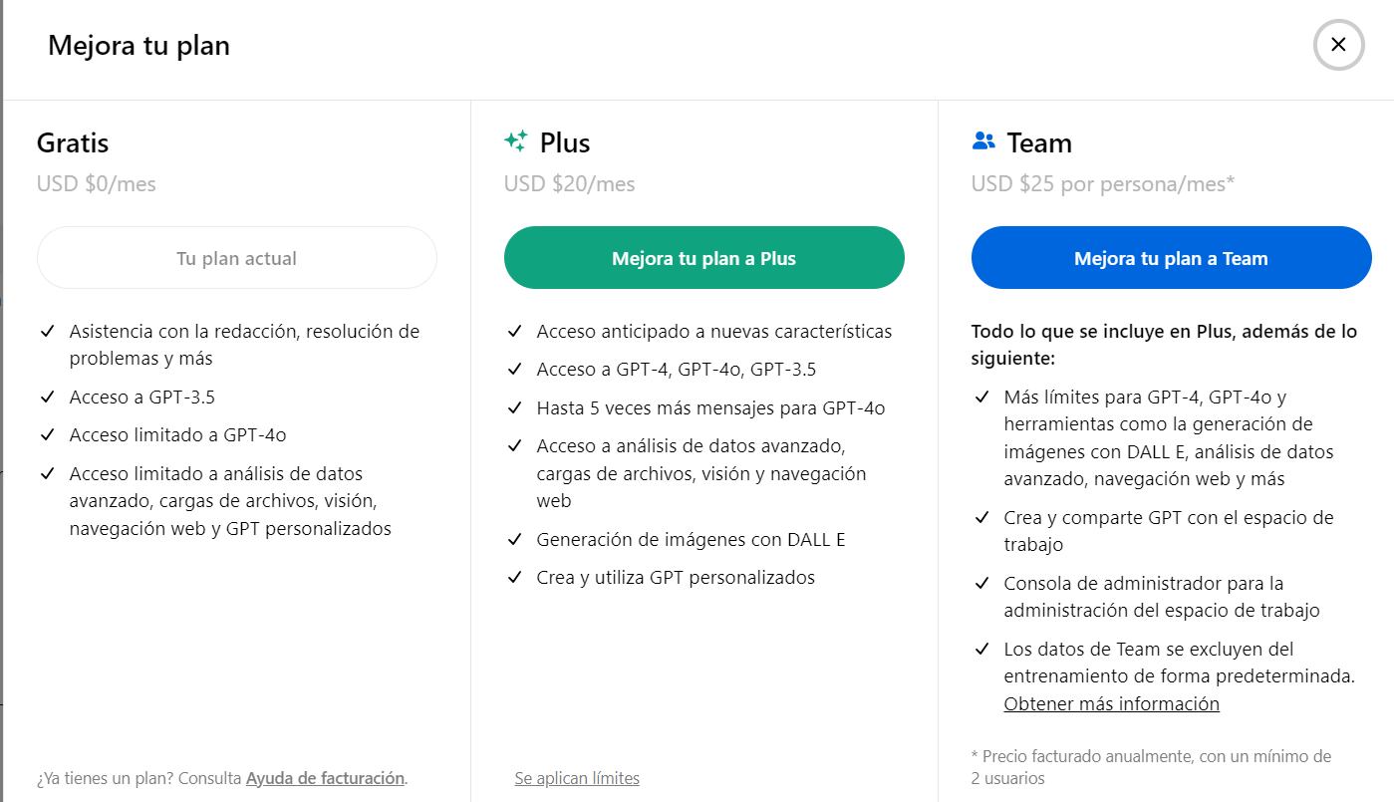The width and height of the screenshot is (1394, 802).
Task: Click the checkmark beside 'Generación de imágenes con DALL E'
Action: pos(514,539)
